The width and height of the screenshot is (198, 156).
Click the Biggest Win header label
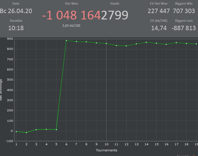click(184, 3)
